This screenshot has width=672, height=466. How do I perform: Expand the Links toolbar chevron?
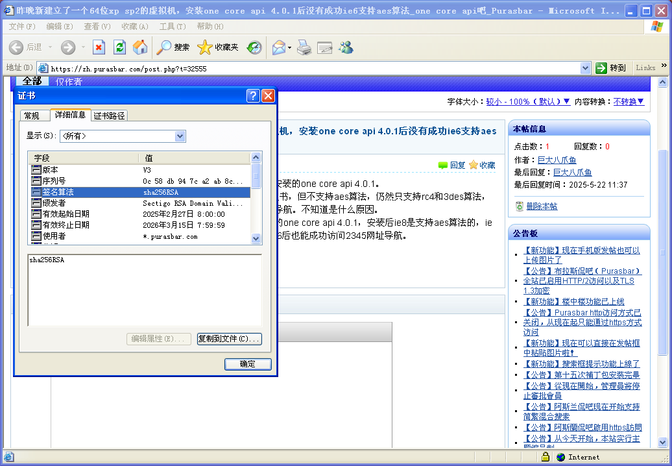(664, 66)
